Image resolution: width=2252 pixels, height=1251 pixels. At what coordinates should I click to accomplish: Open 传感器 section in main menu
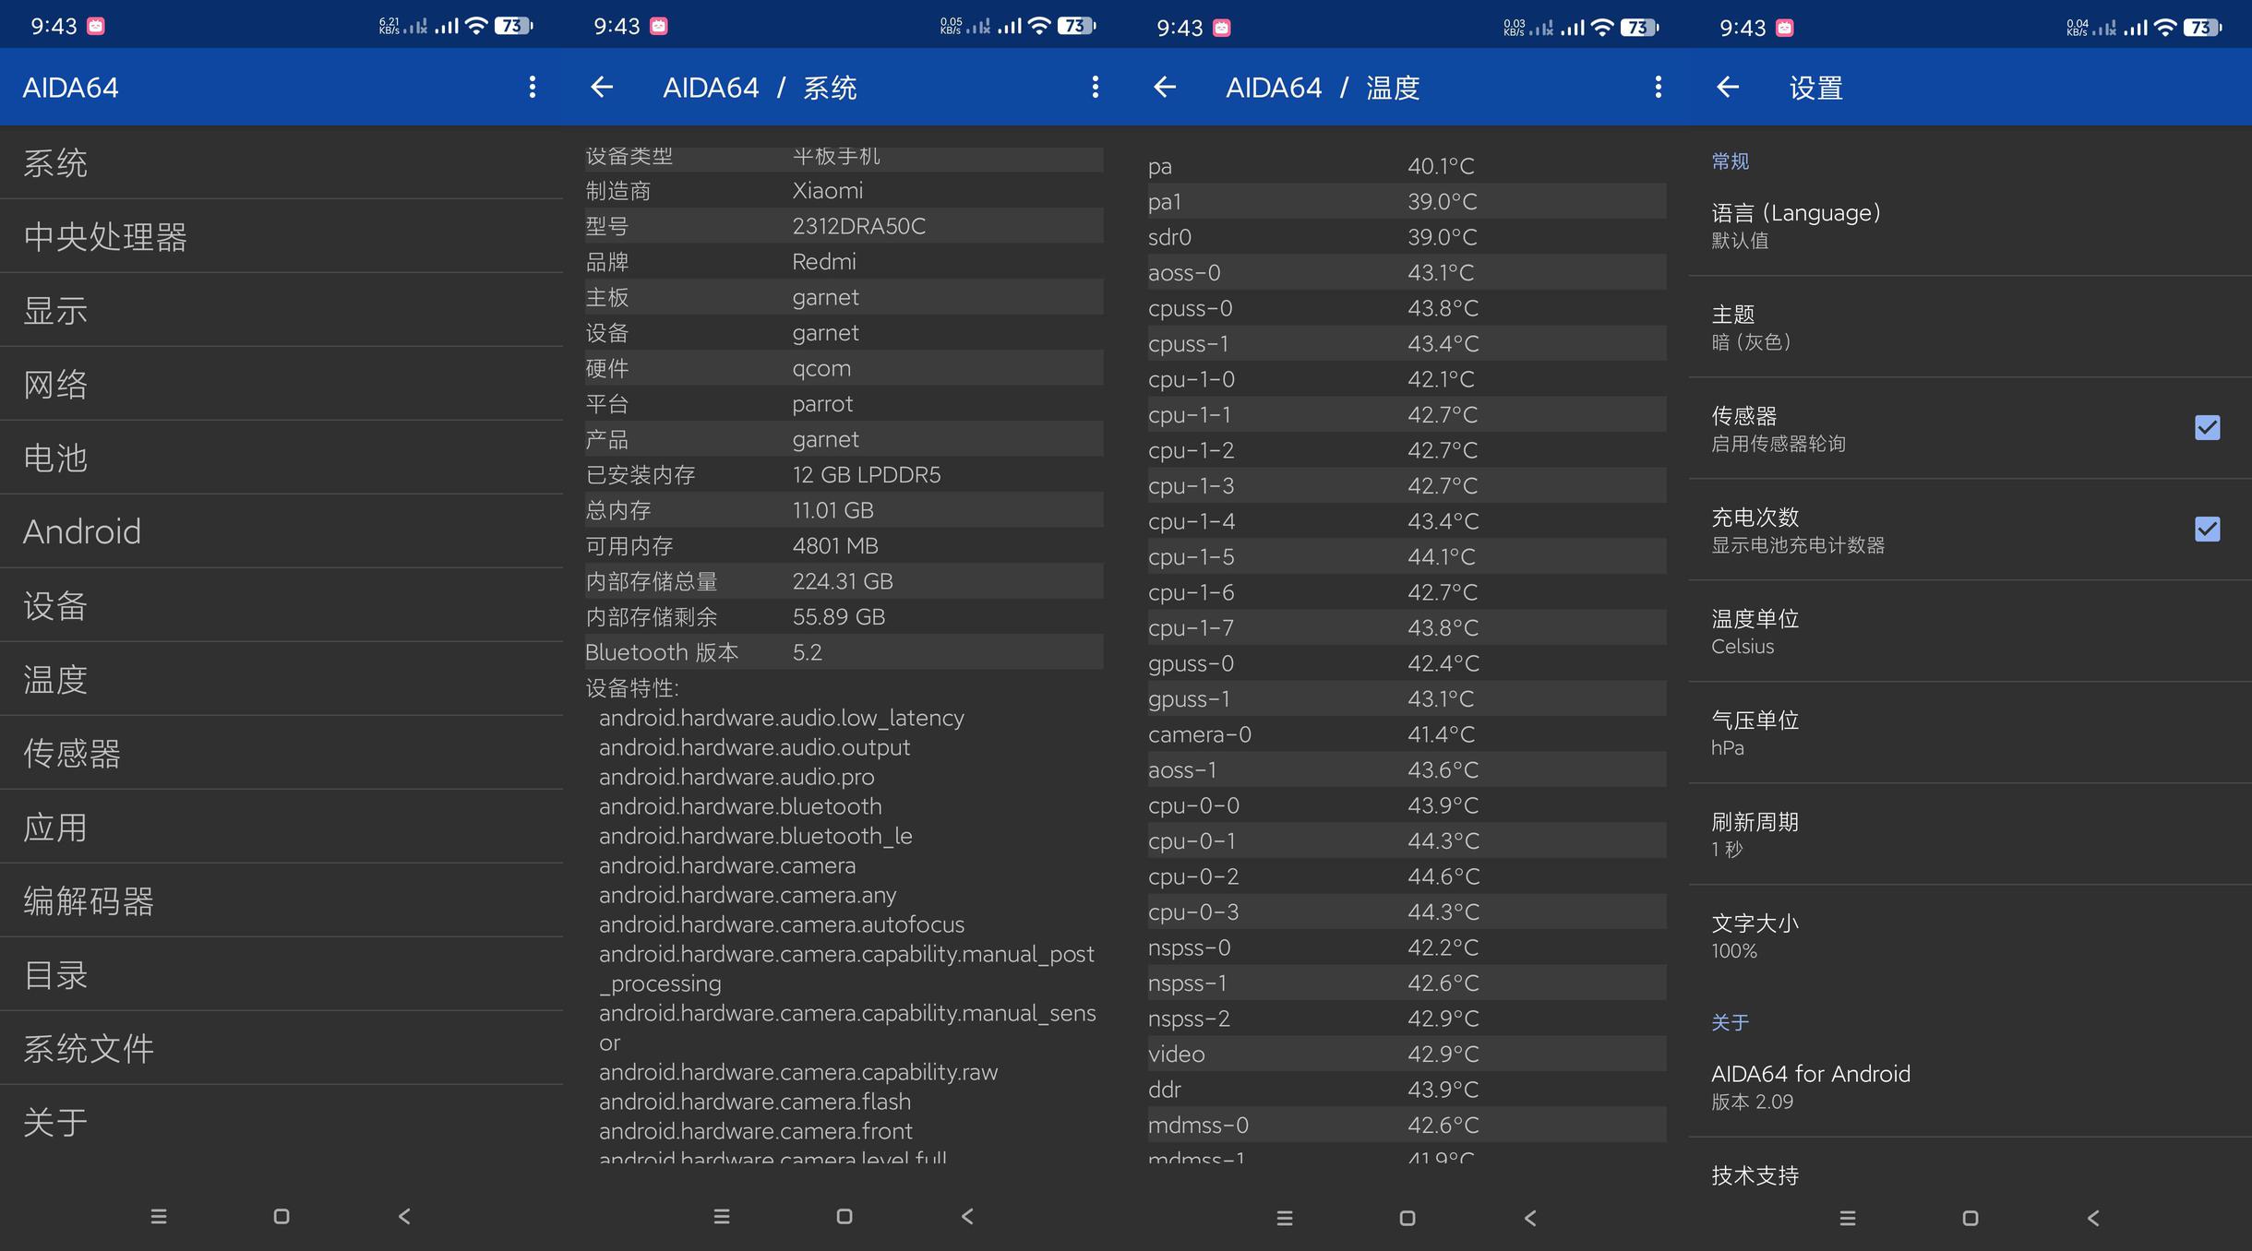coord(281,753)
